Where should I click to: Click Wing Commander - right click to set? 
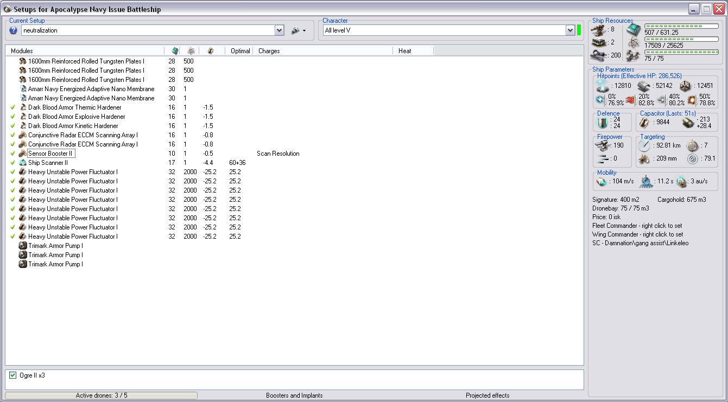(x=637, y=234)
